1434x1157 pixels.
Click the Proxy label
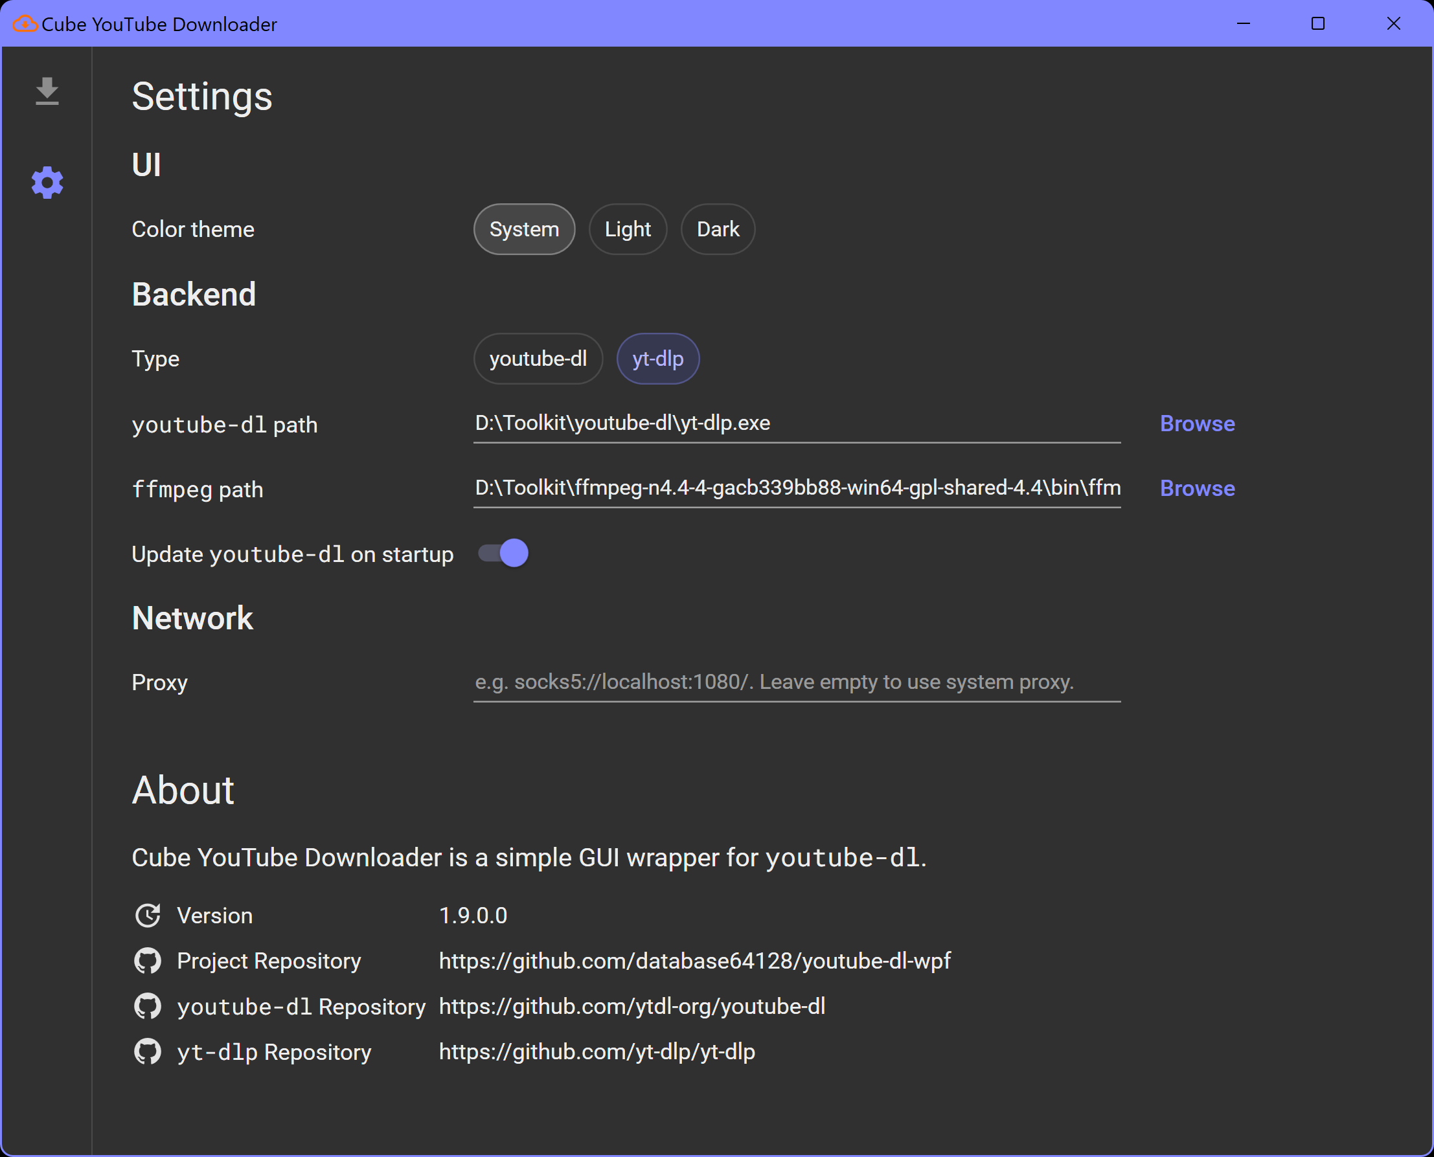(159, 683)
